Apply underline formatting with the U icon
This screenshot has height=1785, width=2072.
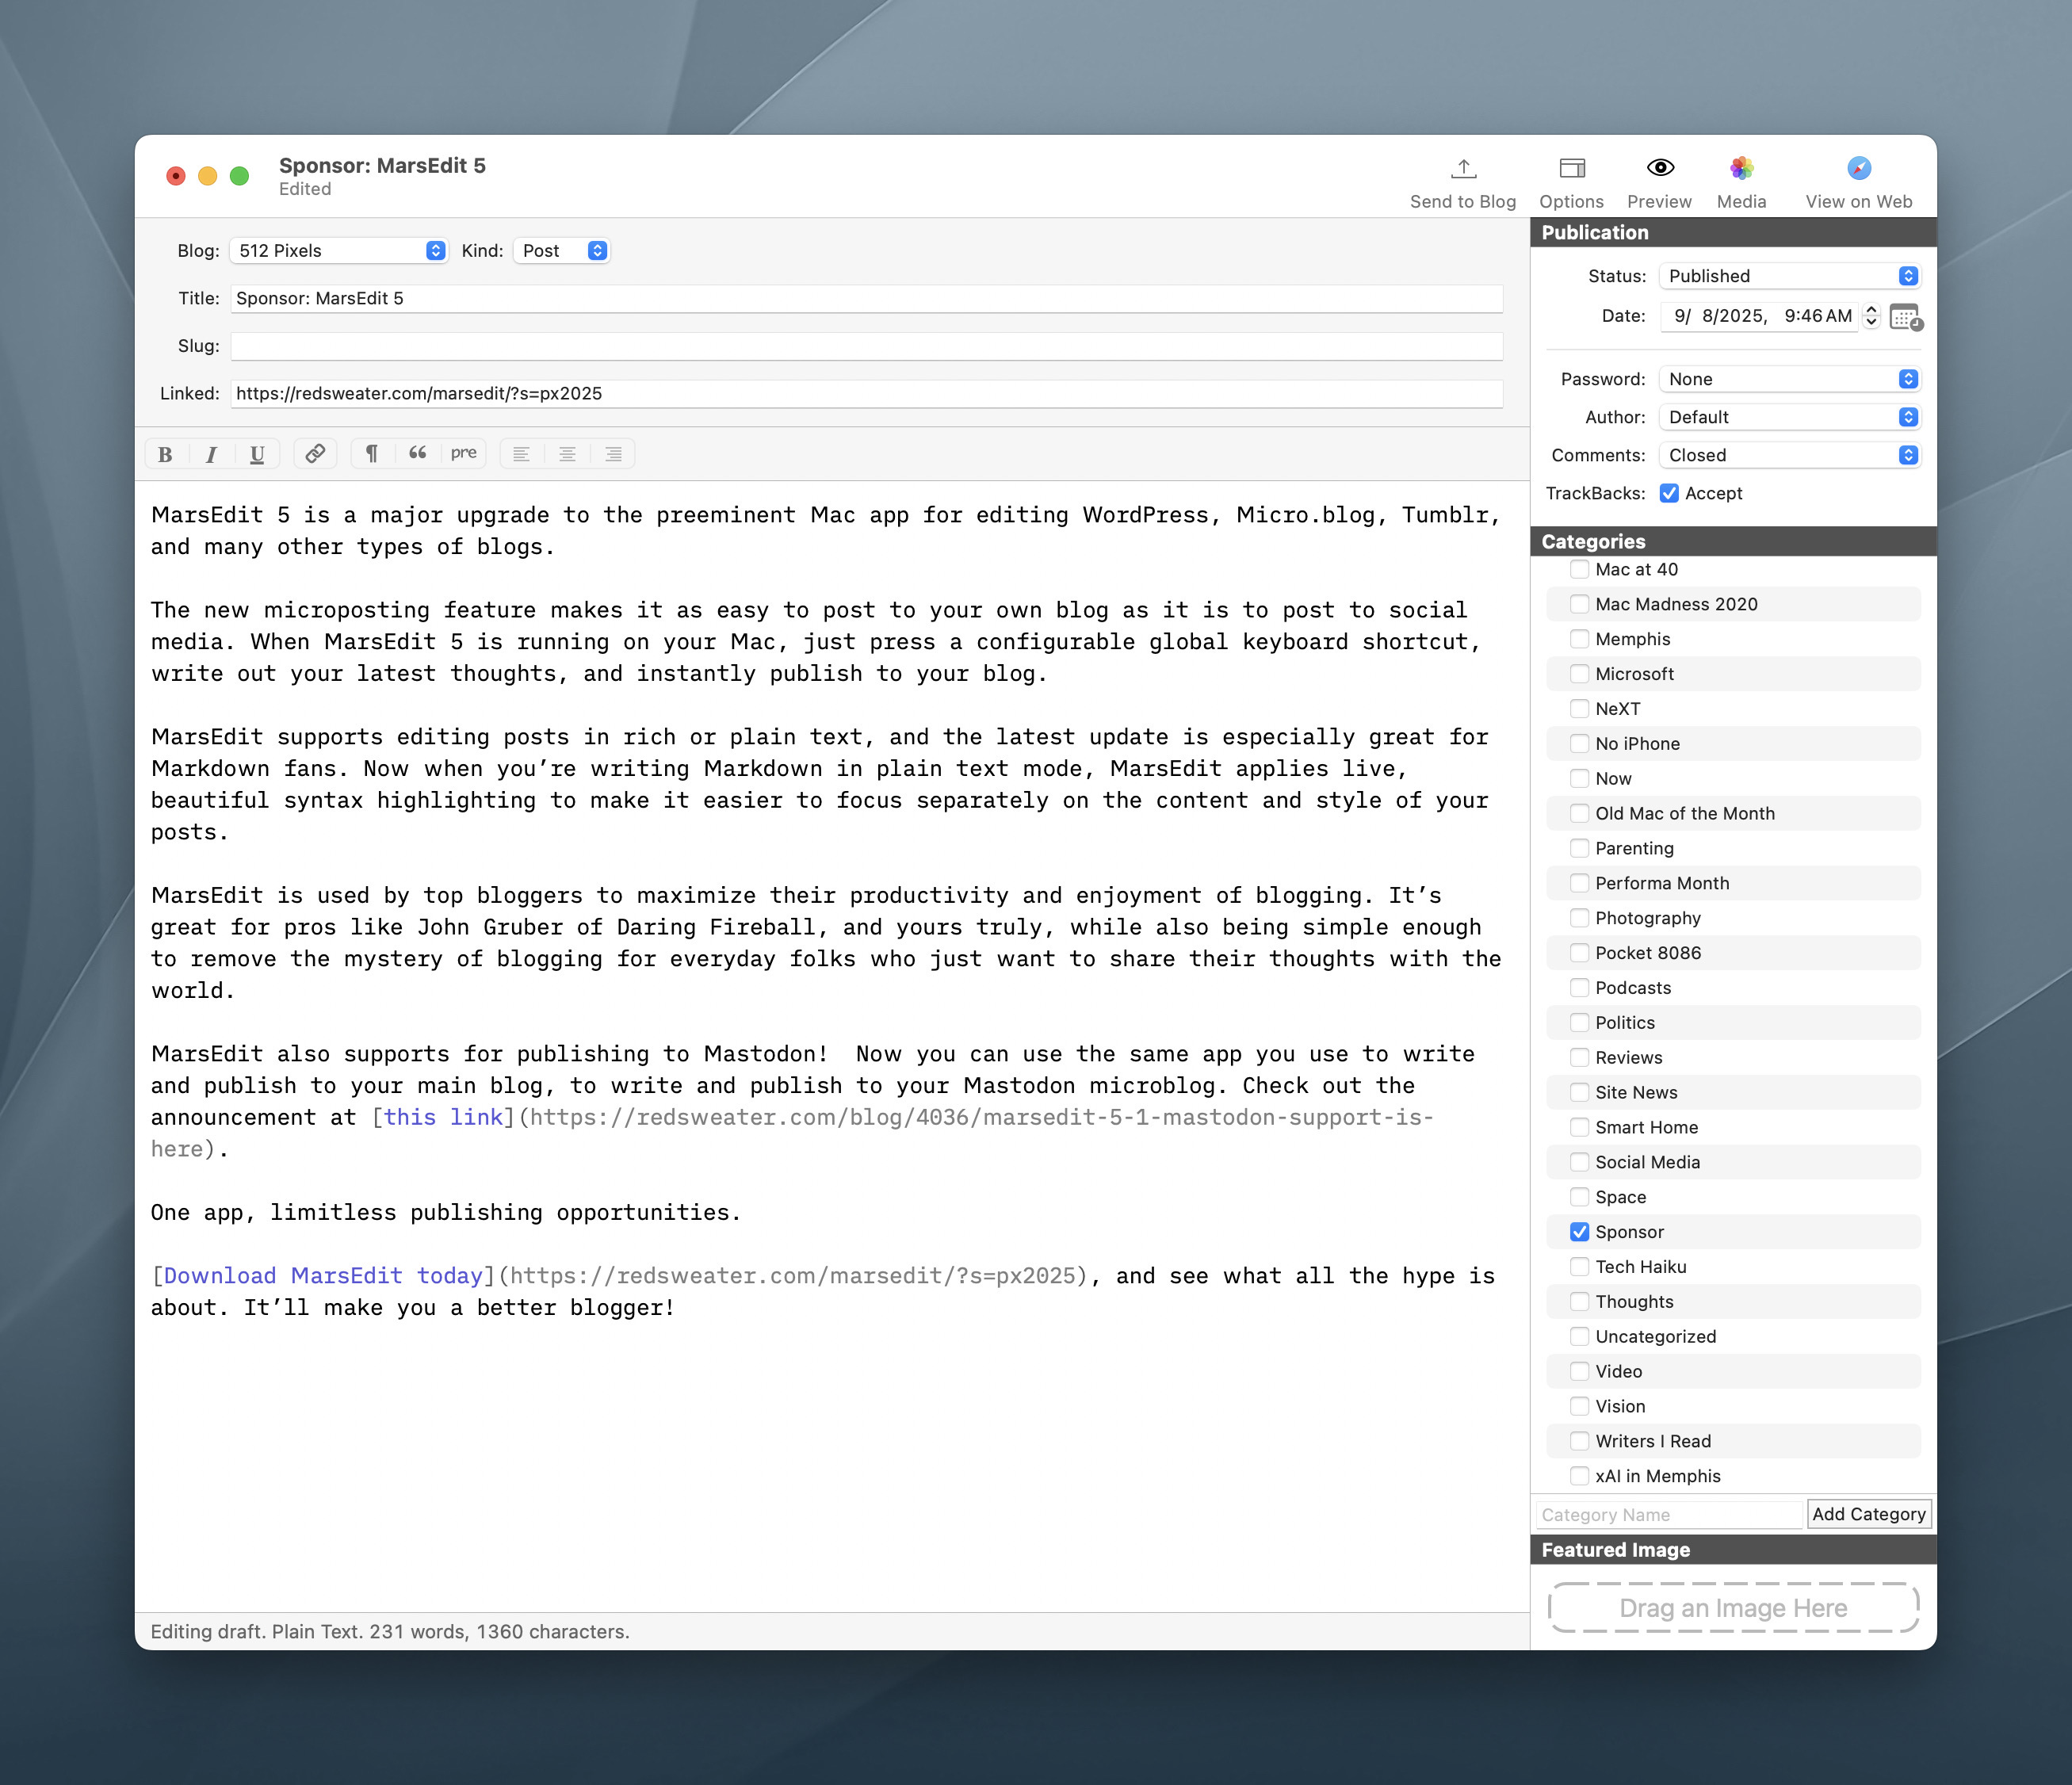(x=257, y=454)
